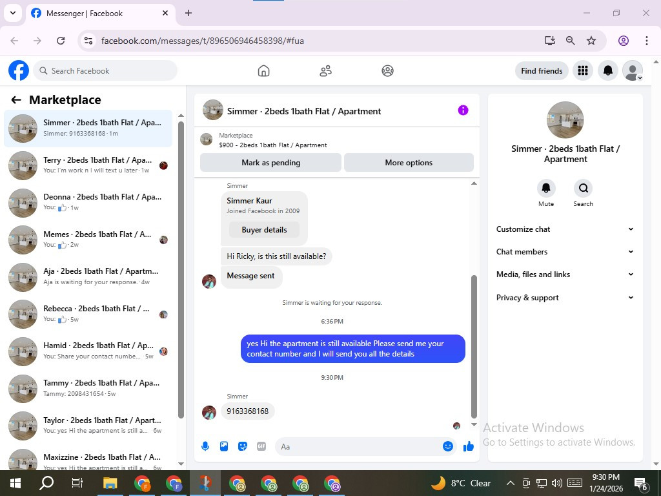661x496 pixels.
Task: Open the Groups icon in top navigation
Action: (x=387, y=70)
